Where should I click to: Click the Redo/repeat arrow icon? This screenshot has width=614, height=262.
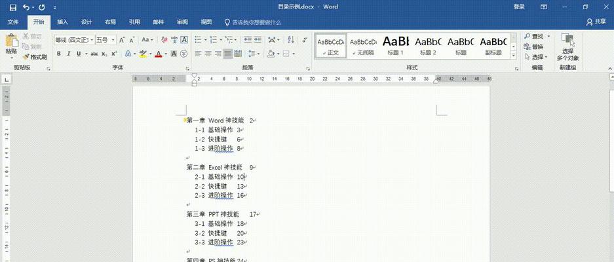[x=41, y=7]
